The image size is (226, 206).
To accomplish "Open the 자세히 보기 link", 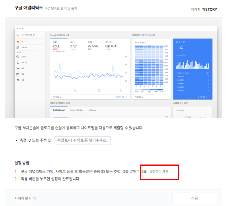I will point(23,198).
